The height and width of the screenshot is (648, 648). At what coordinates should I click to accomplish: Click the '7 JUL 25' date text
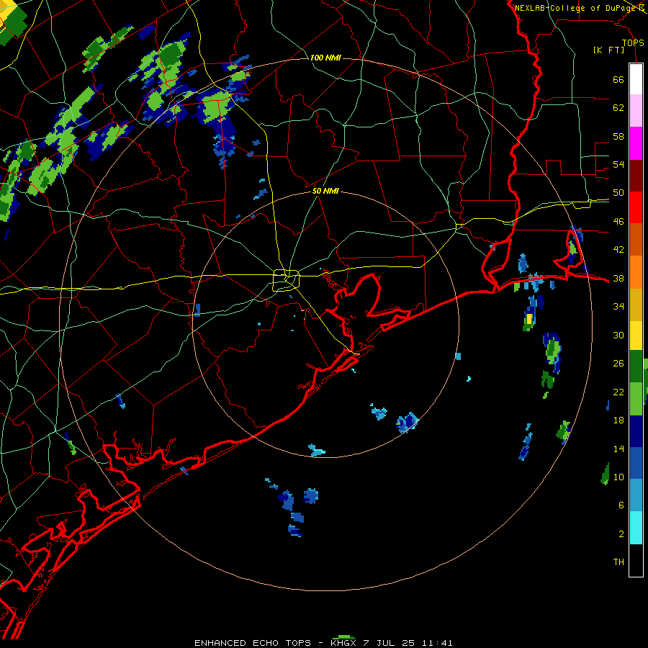tap(389, 643)
